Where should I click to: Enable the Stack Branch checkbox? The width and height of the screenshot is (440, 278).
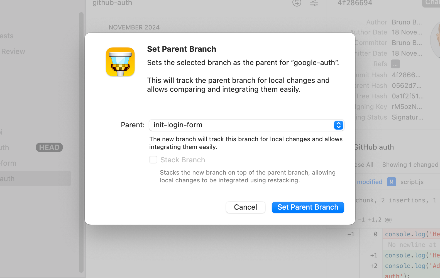point(153,160)
